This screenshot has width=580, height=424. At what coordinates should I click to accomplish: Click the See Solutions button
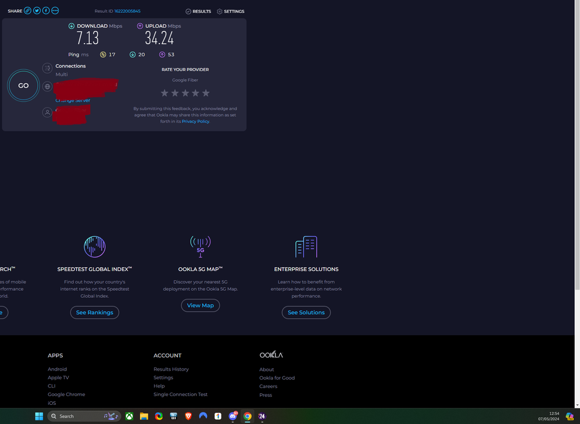(306, 312)
